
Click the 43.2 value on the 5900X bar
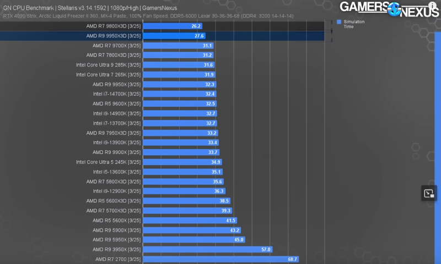(235, 230)
